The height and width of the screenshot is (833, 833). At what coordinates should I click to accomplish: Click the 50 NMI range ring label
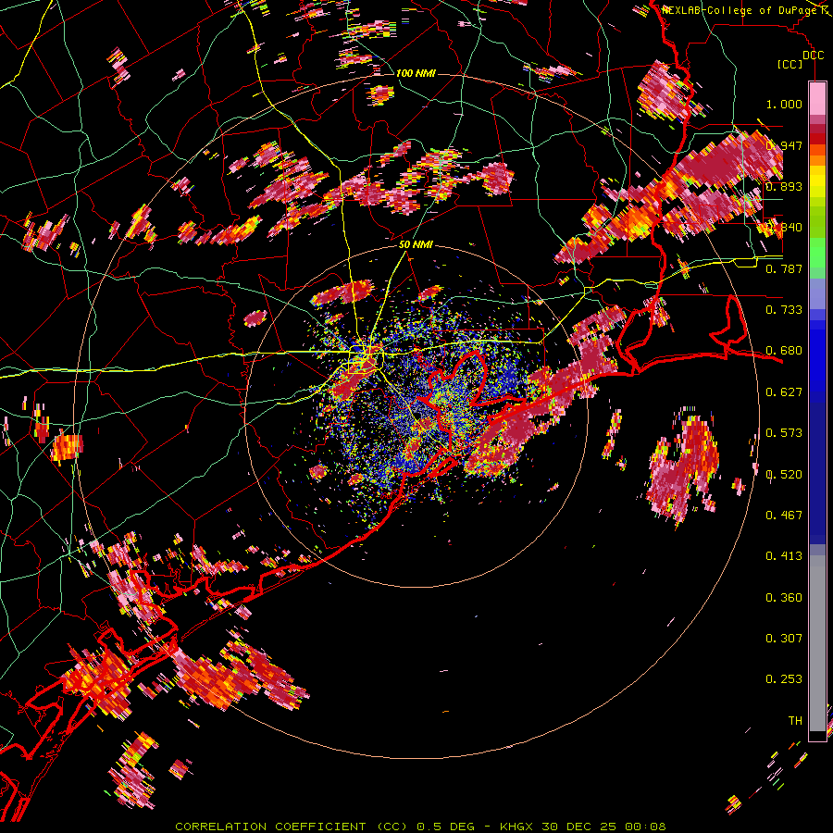tap(416, 244)
